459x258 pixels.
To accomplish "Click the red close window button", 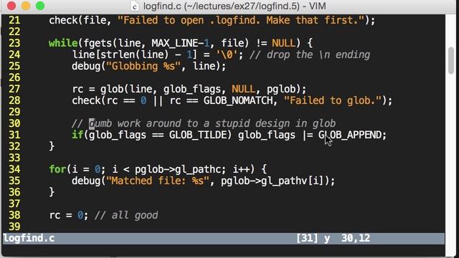I will tap(11, 6).
